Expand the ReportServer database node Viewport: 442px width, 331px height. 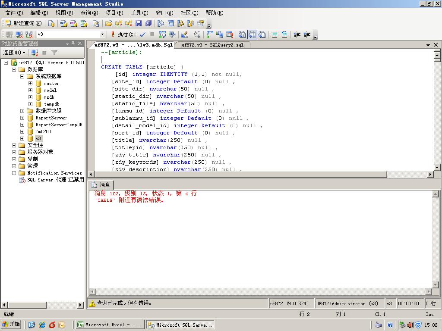tap(22, 118)
